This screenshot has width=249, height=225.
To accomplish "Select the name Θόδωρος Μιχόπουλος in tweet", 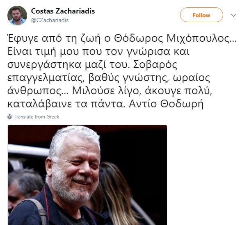I will (x=175, y=39).
